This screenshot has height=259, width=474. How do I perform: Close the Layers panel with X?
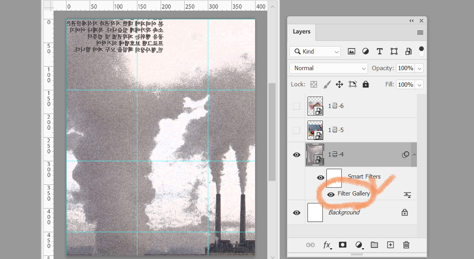pyautogui.click(x=421, y=20)
